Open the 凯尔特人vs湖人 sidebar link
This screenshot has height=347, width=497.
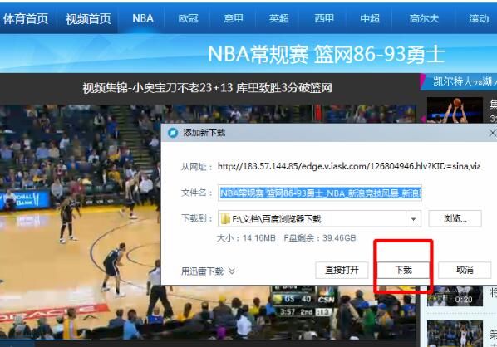click(x=465, y=81)
